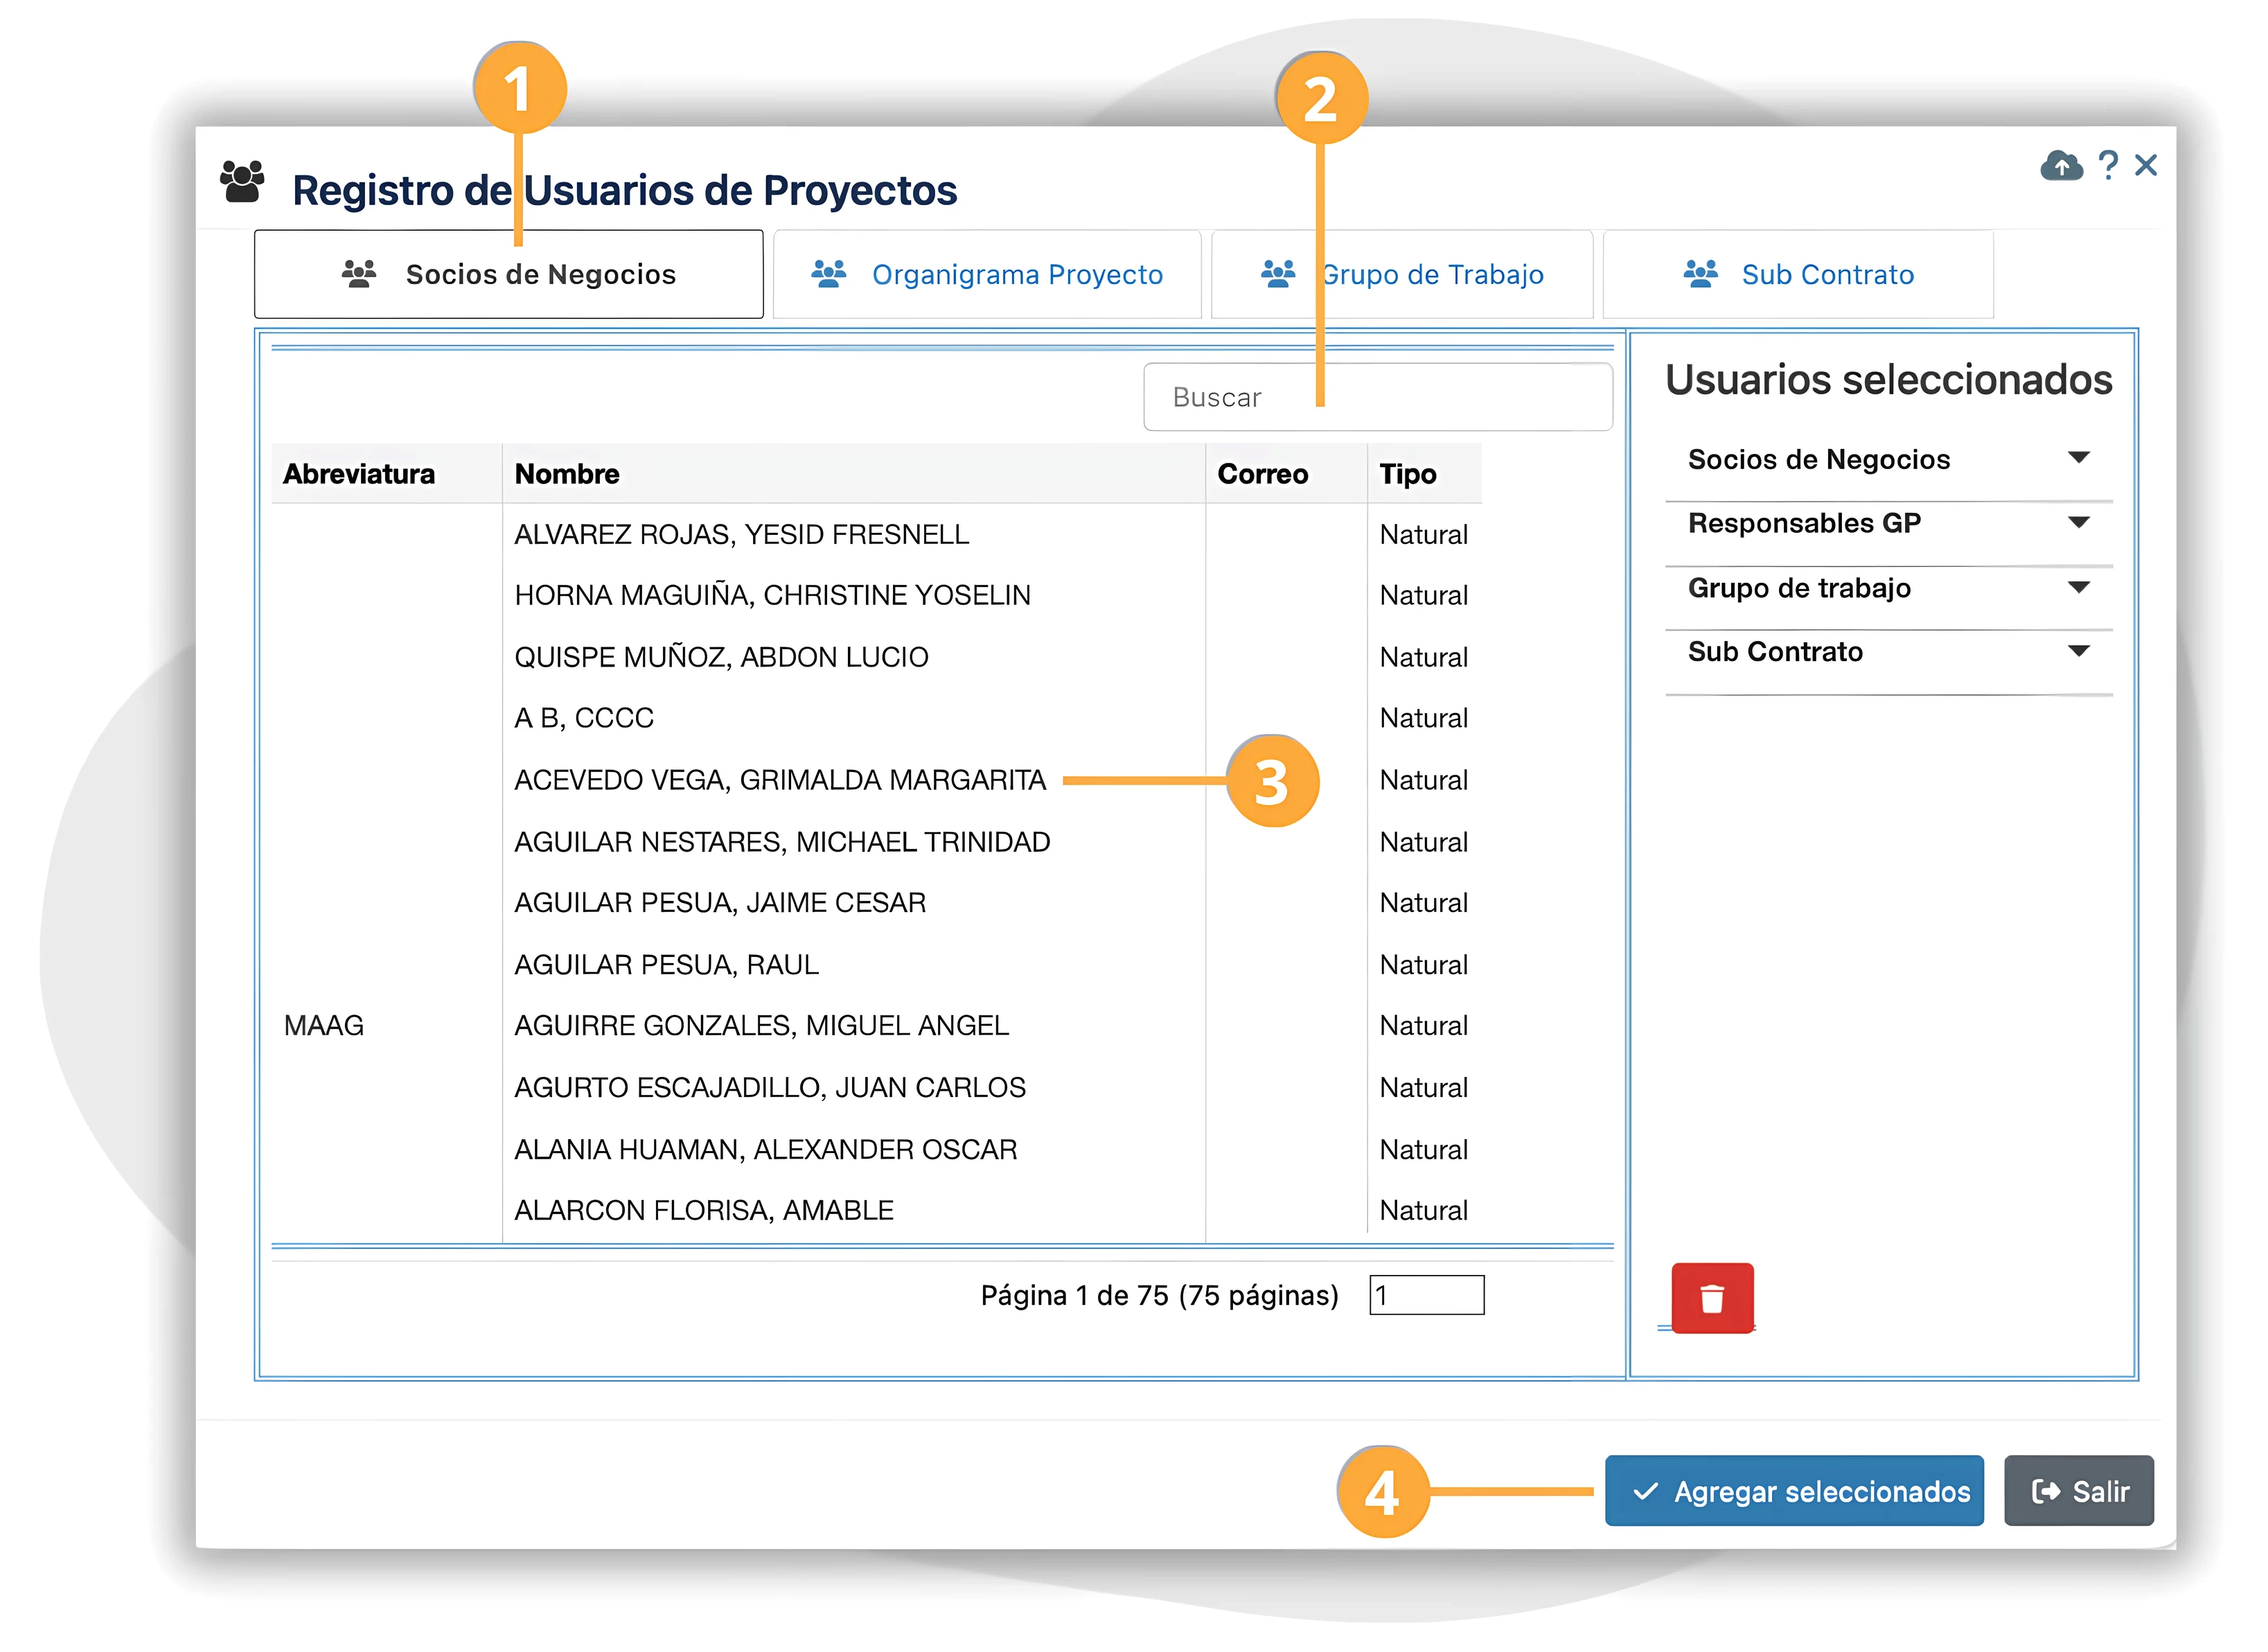Screen dimensions: 2268x1652
Task: Click the Salir button
Action: click(x=2078, y=1490)
